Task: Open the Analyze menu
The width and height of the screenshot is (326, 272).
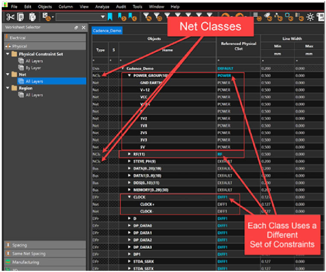Action: (x=102, y=7)
